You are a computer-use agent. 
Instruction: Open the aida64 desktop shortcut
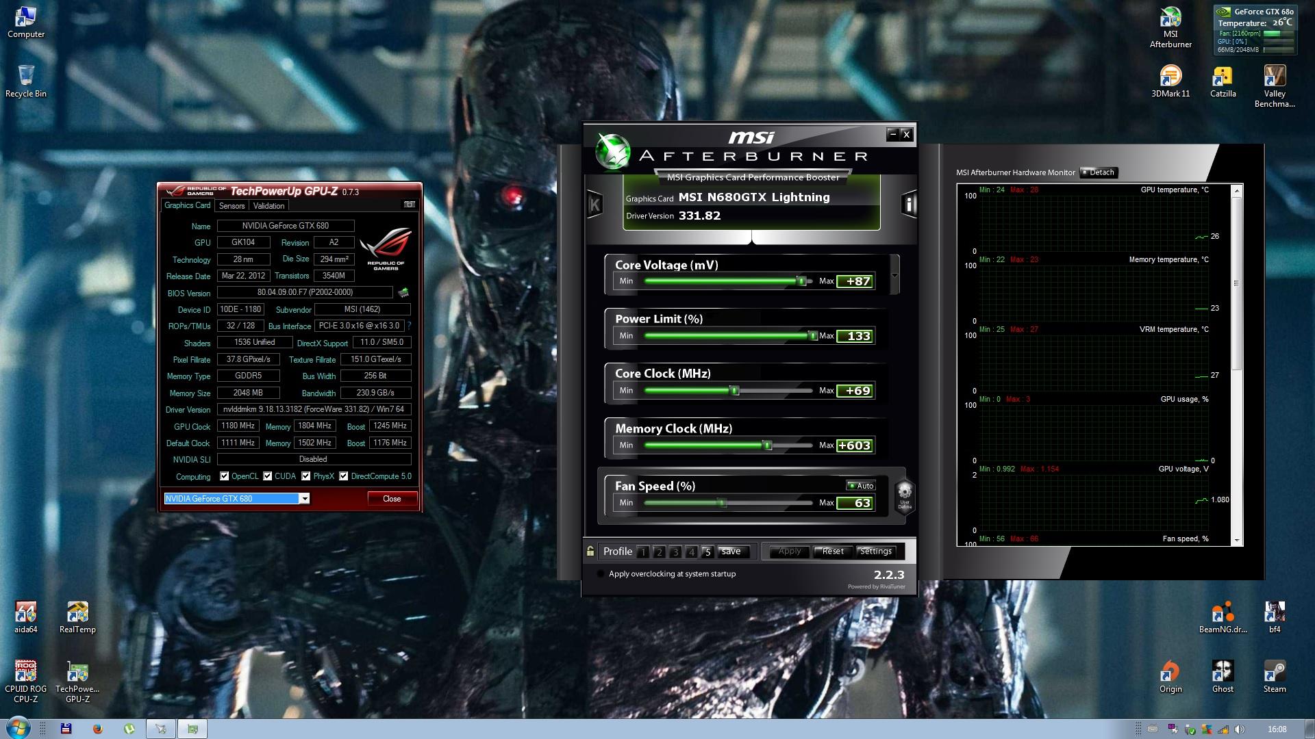click(x=26, y=617)
